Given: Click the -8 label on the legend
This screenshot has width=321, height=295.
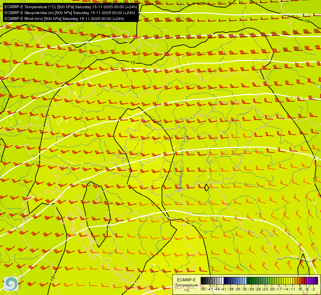Looking at the screenshot, I should pos(299,289).
